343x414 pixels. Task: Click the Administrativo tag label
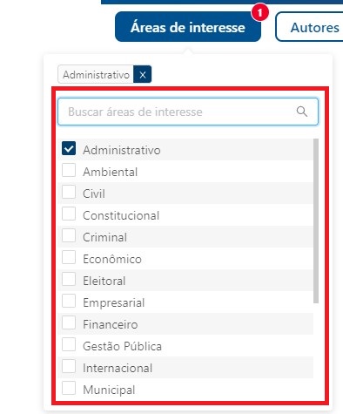pyautogui.click(x=96, y=75)
